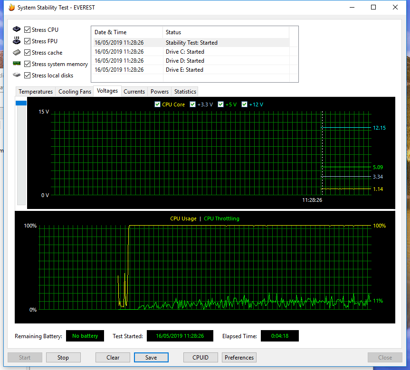This screenshot has height=370, width=410.
Task: Open the Cooling Fans tab
Action: (x=75, y=92)
